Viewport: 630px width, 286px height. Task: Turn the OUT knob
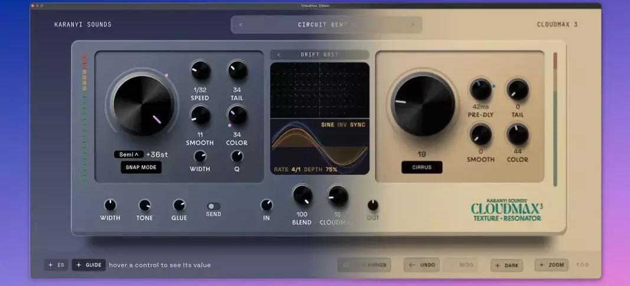click(373, 205)
